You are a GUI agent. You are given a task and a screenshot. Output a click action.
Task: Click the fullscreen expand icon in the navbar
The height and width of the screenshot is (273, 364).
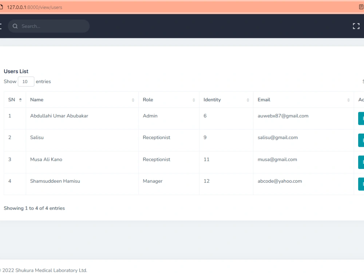[x=356, y=26]
